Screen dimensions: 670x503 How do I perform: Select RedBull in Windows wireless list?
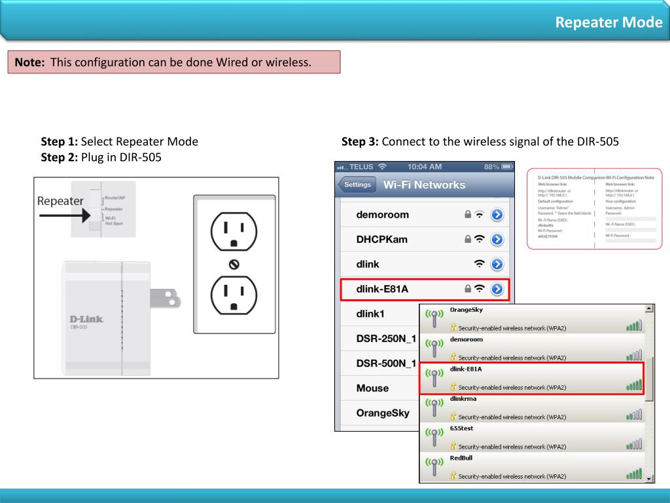[x=532, y=466]
